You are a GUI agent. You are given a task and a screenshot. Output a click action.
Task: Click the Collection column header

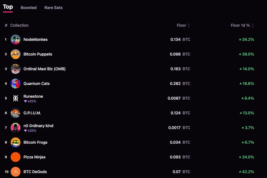19,25
